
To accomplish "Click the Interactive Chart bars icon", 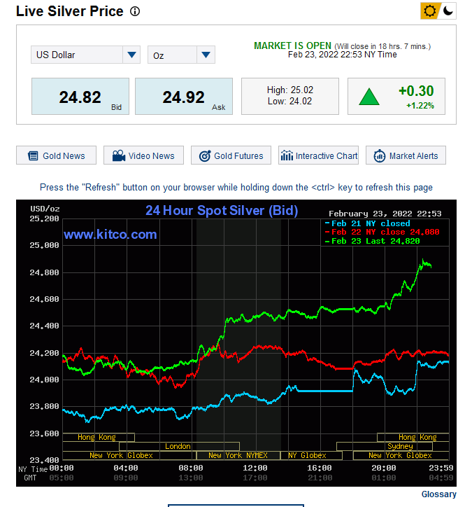I will click(287, 155).
